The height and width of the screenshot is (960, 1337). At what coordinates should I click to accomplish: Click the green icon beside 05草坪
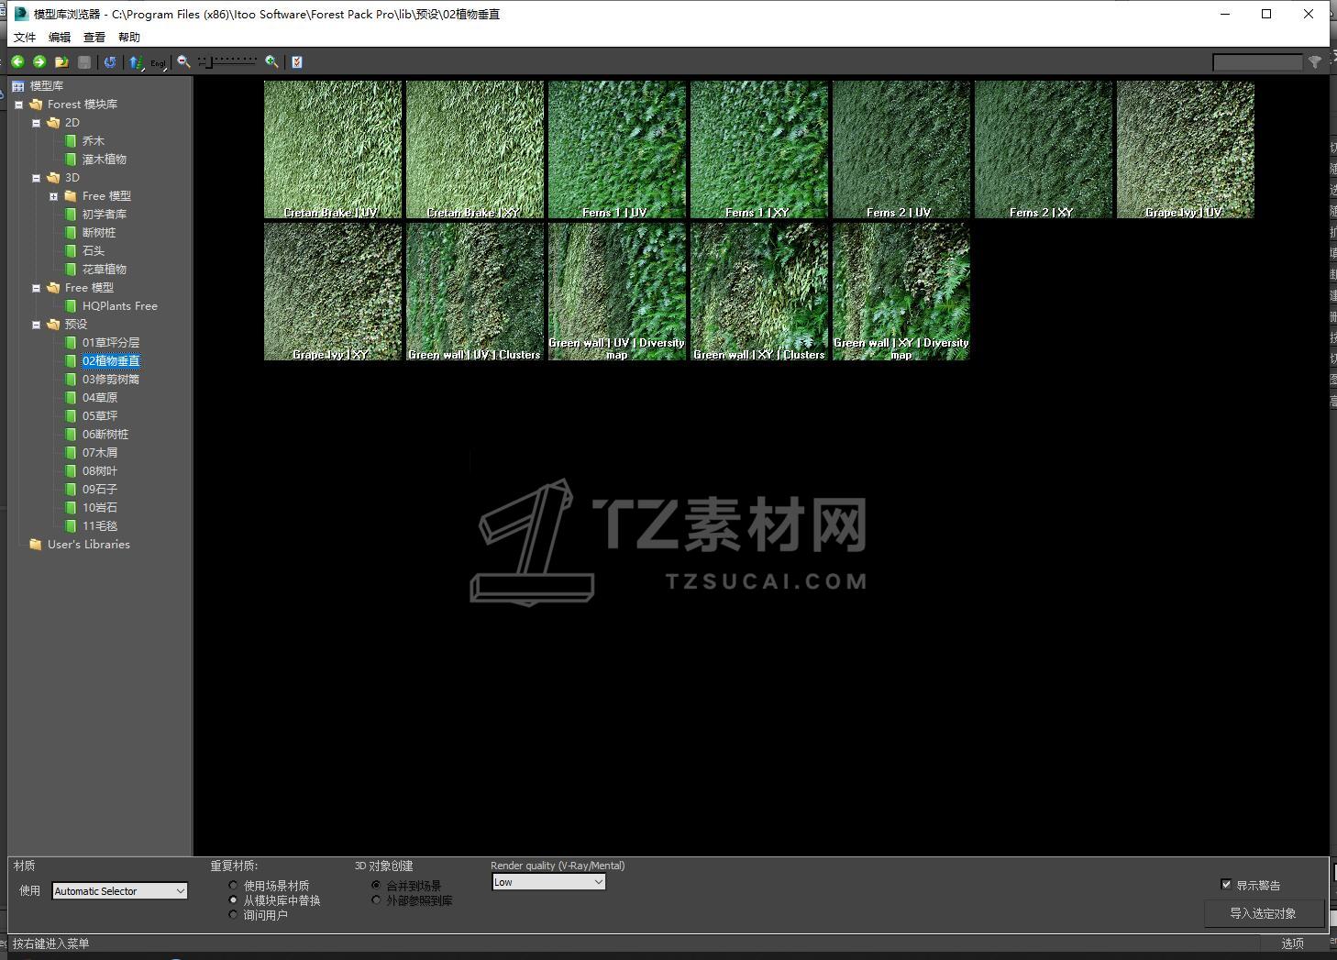tap(71, 416)
